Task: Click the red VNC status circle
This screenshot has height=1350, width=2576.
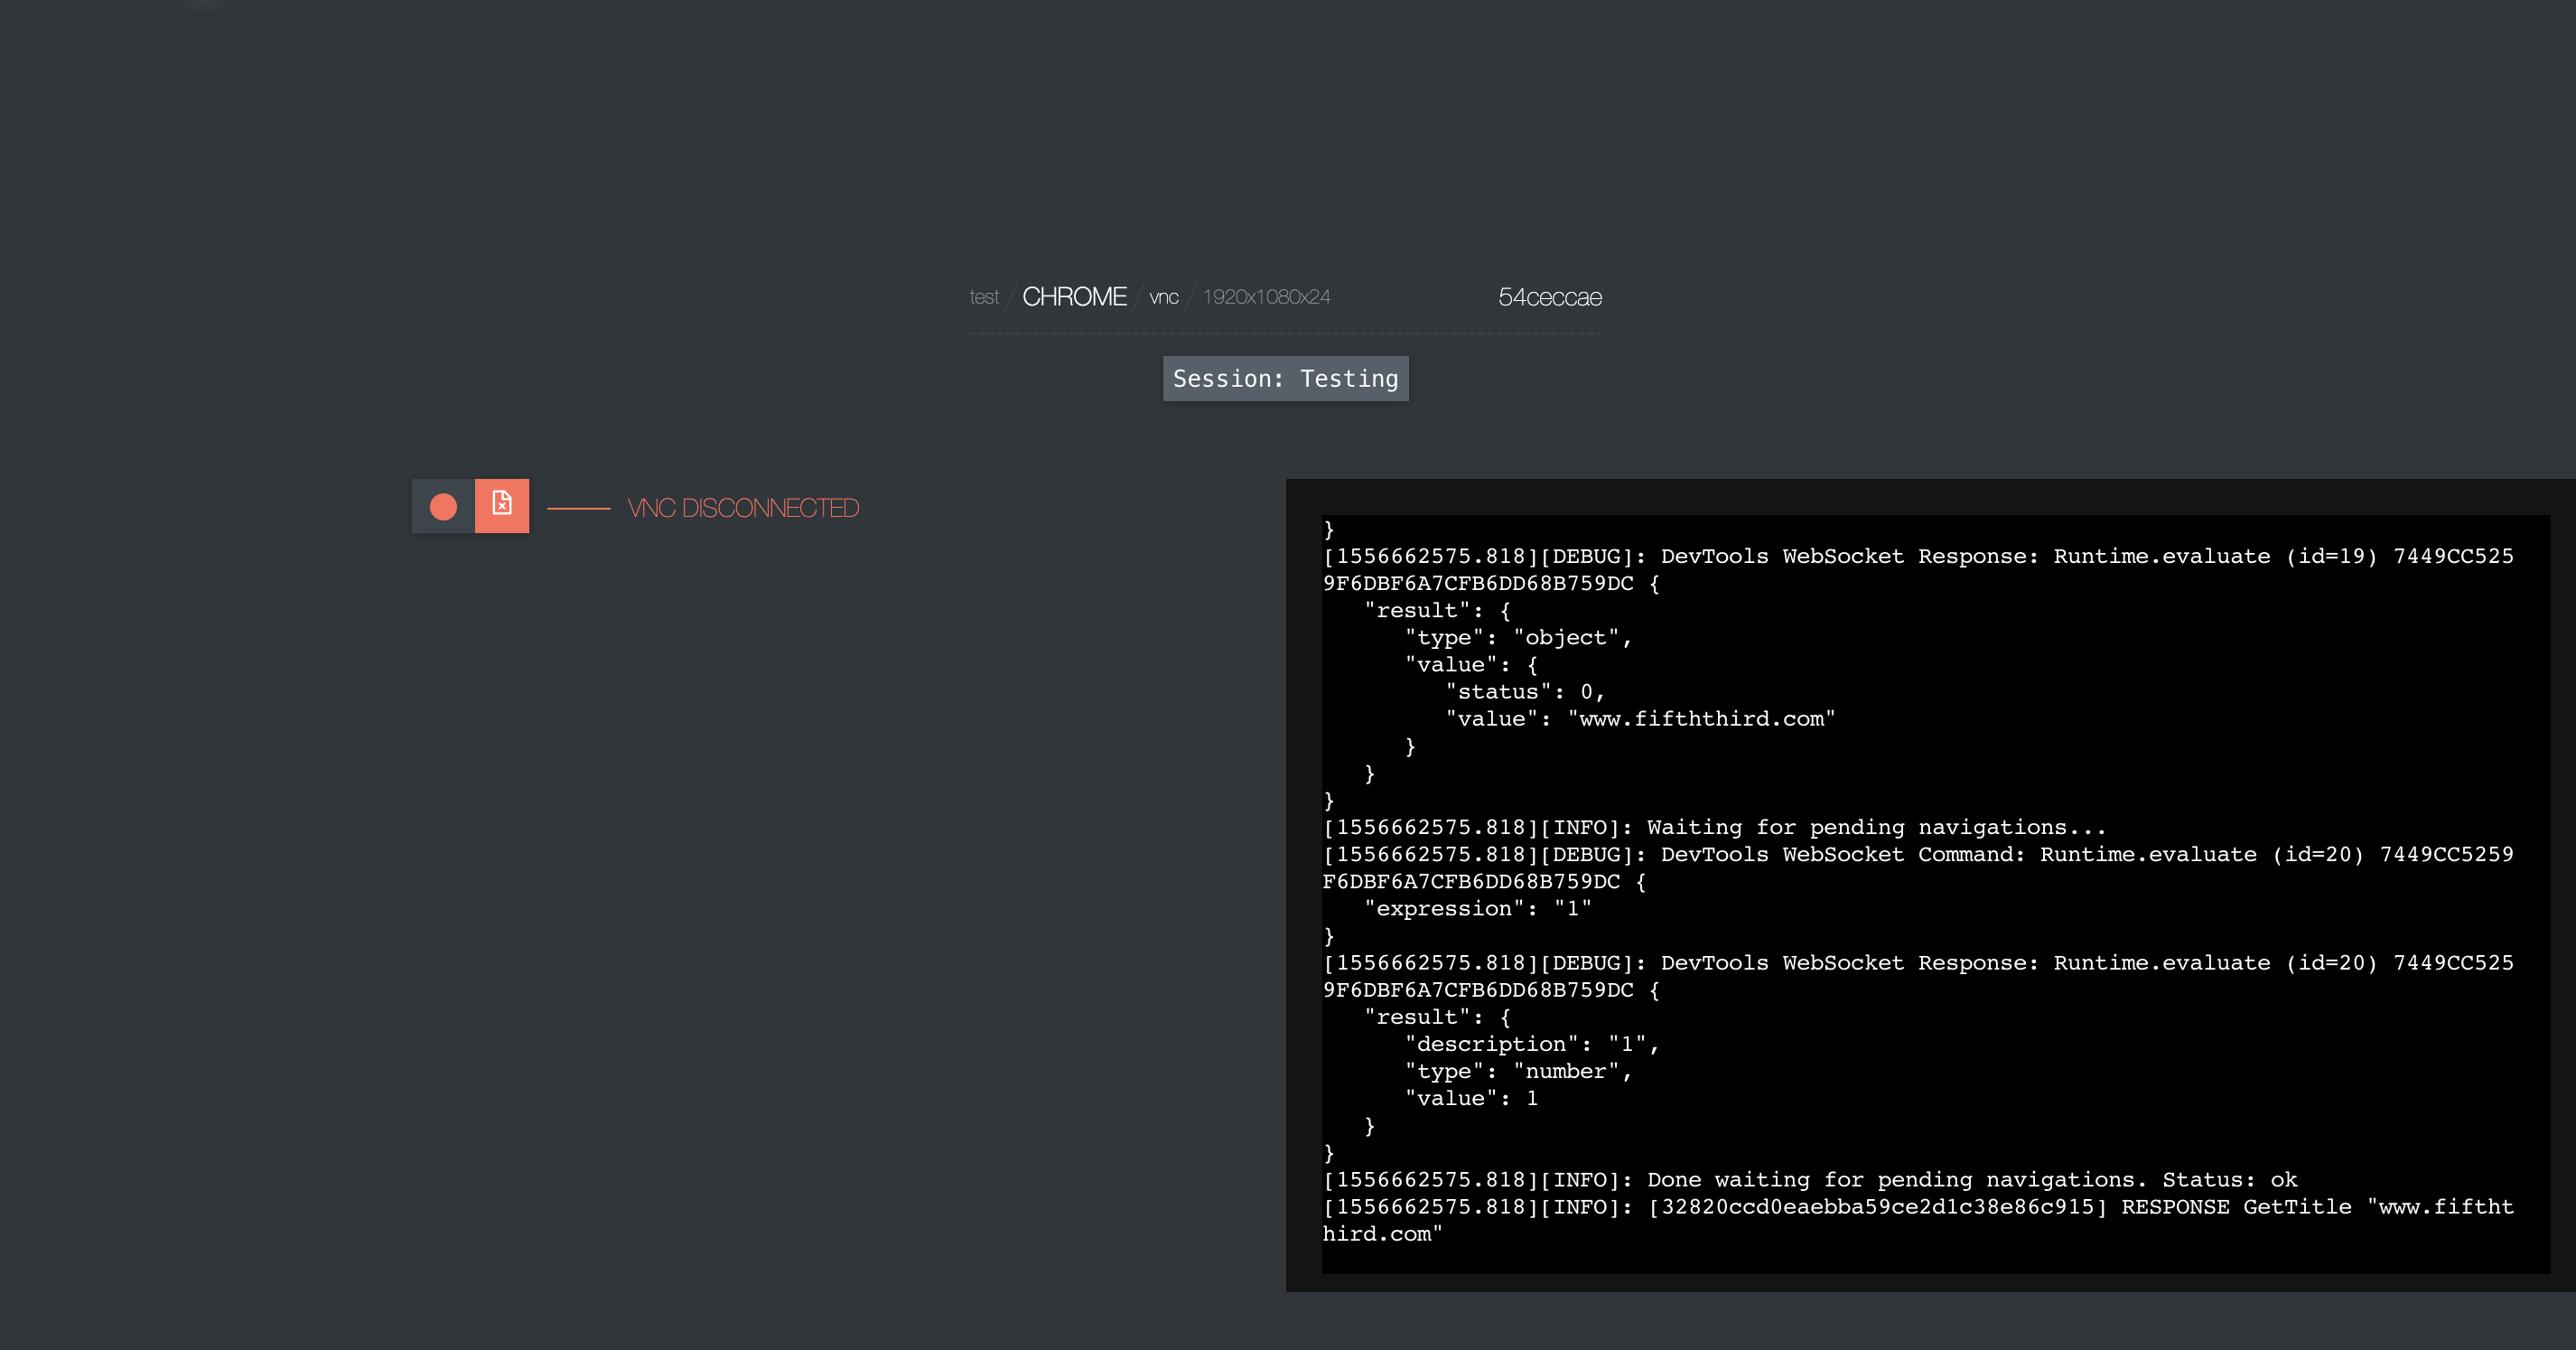Action: pyautogui.click(x=443, y=506)
